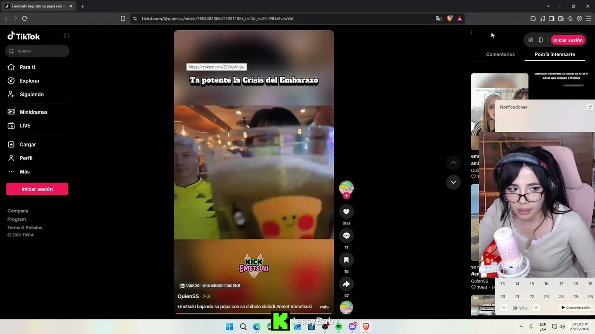Click the CapCut Una edición más fácil tag

tap(210, 285)
